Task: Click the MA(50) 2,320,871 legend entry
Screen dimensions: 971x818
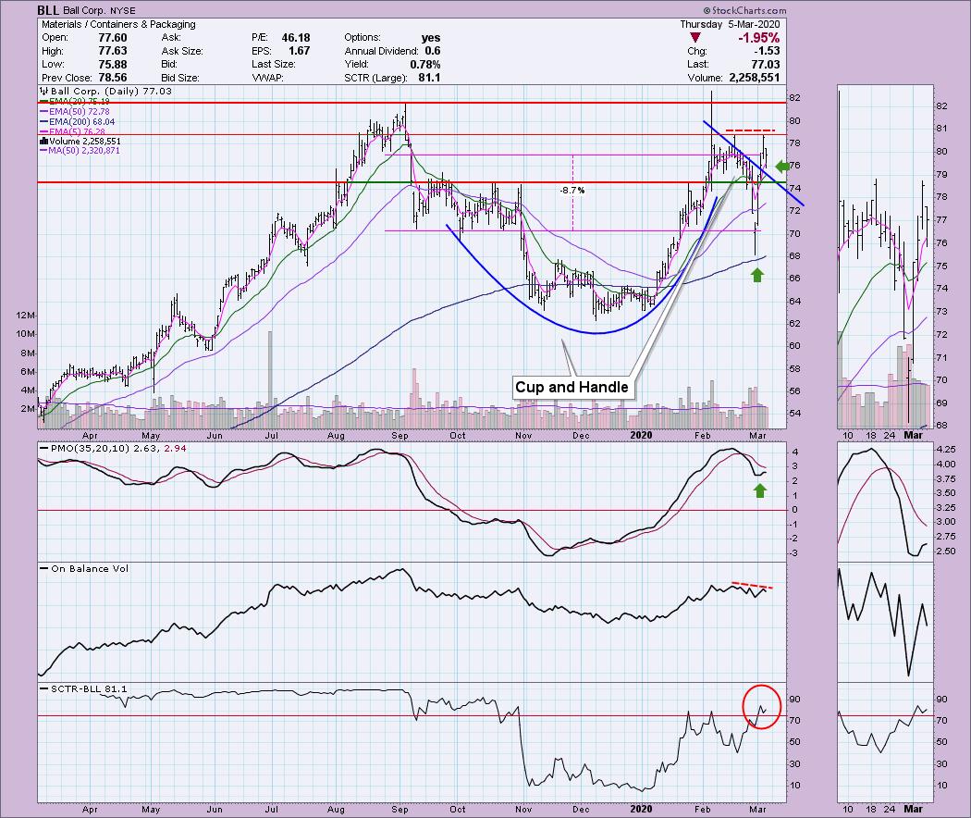Action: (84, 151)
